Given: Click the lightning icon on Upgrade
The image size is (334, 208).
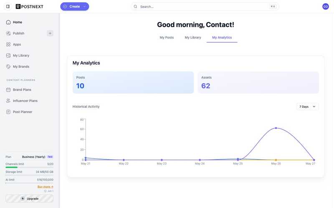Looking at the screenshot, I should [23, 199].
